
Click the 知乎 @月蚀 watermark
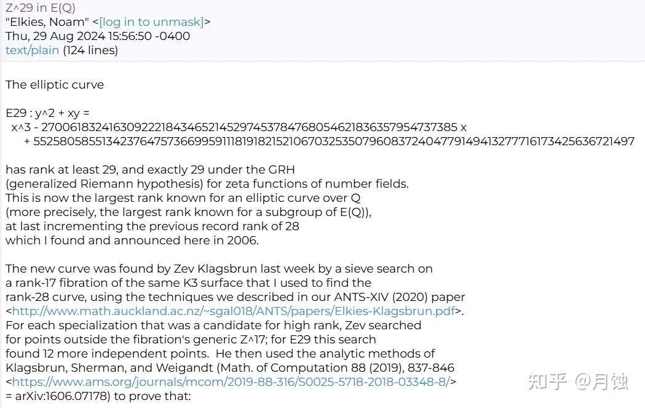578,382
